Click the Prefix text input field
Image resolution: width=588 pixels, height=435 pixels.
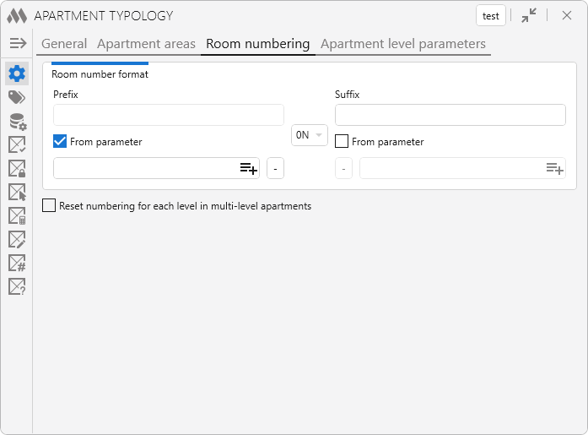click(168, 115)
